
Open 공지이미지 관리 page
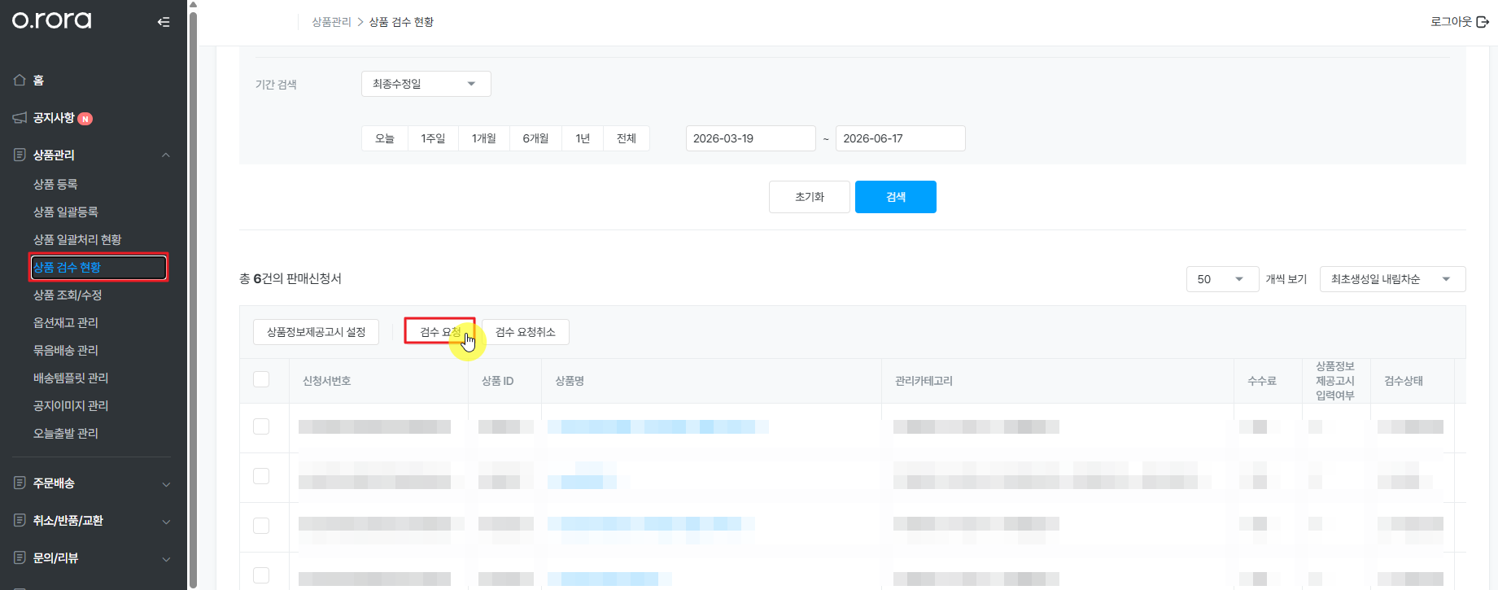pos(71,405)
